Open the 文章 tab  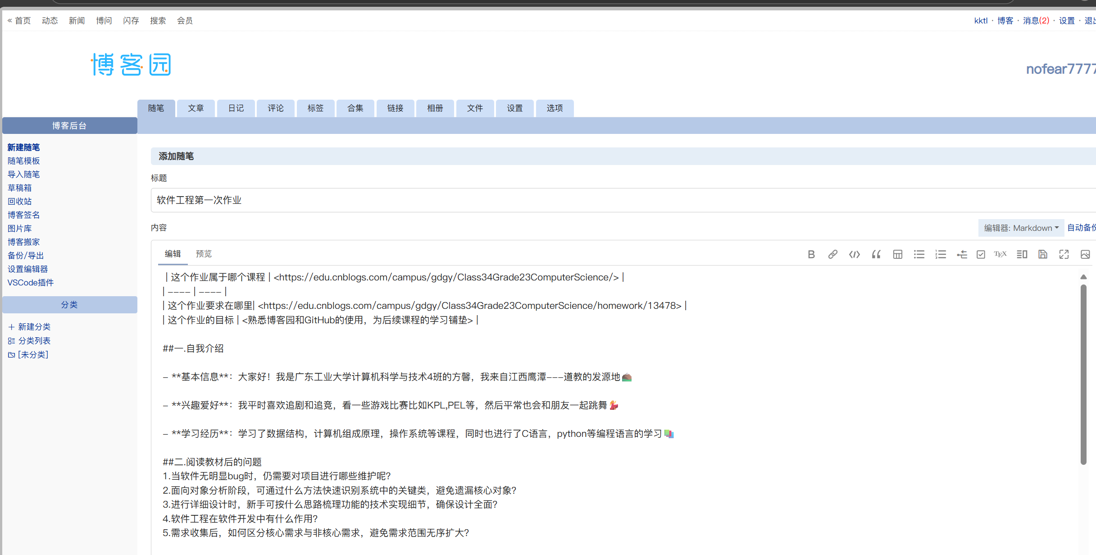click(x=196, y=108)
